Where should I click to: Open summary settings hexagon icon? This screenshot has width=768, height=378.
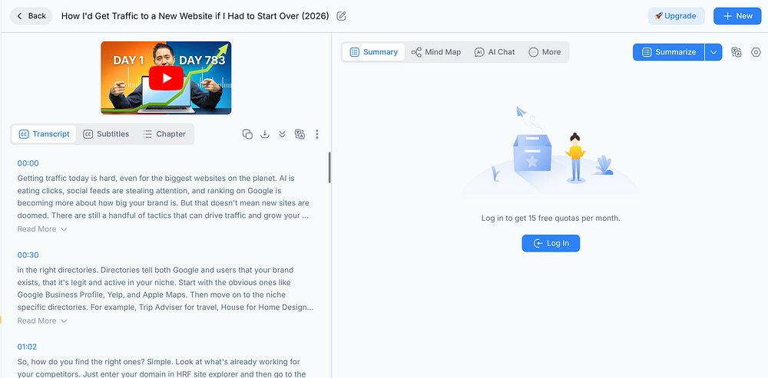coord(756,52)
